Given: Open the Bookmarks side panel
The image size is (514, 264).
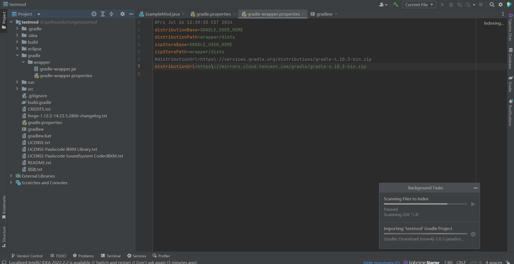Looking at the screenshot, I should click(x=4, y=207).
